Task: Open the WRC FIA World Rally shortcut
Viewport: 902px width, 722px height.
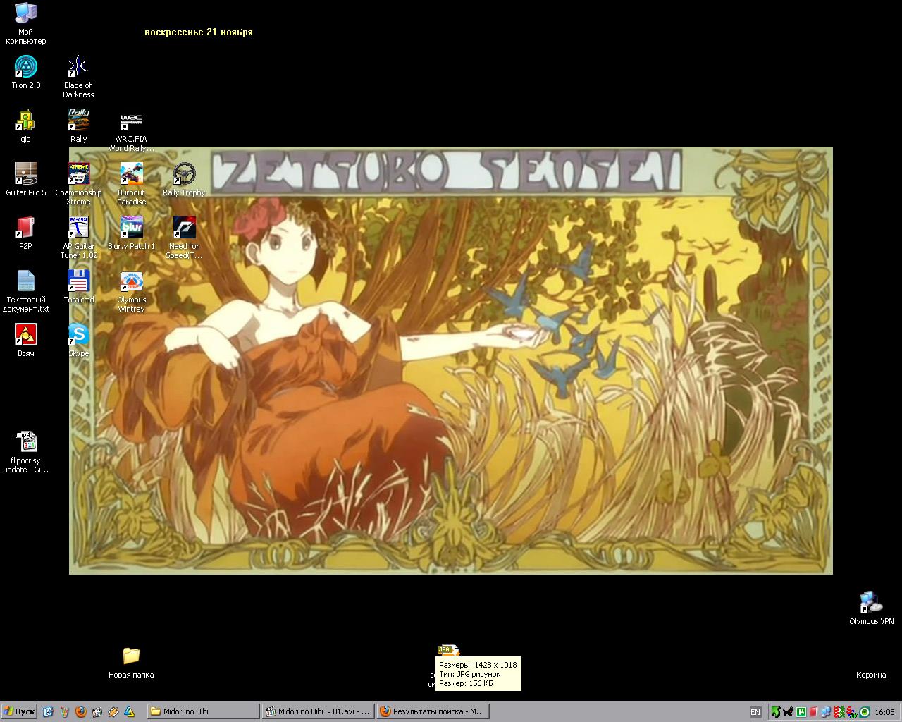Action: [x=131, y=121]
